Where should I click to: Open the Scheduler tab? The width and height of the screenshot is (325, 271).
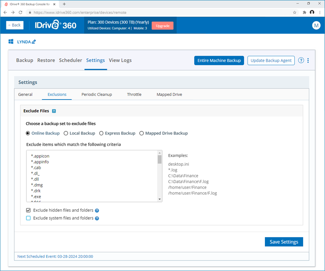click(x=70, y=61)
